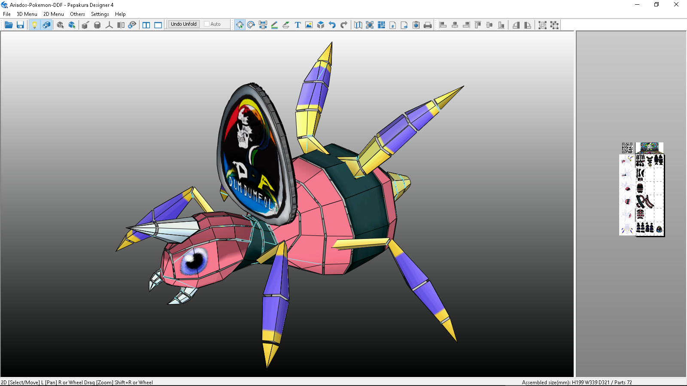Select the Edit flaps pencil tool
687x386 pixels.
tap(274, 25)
